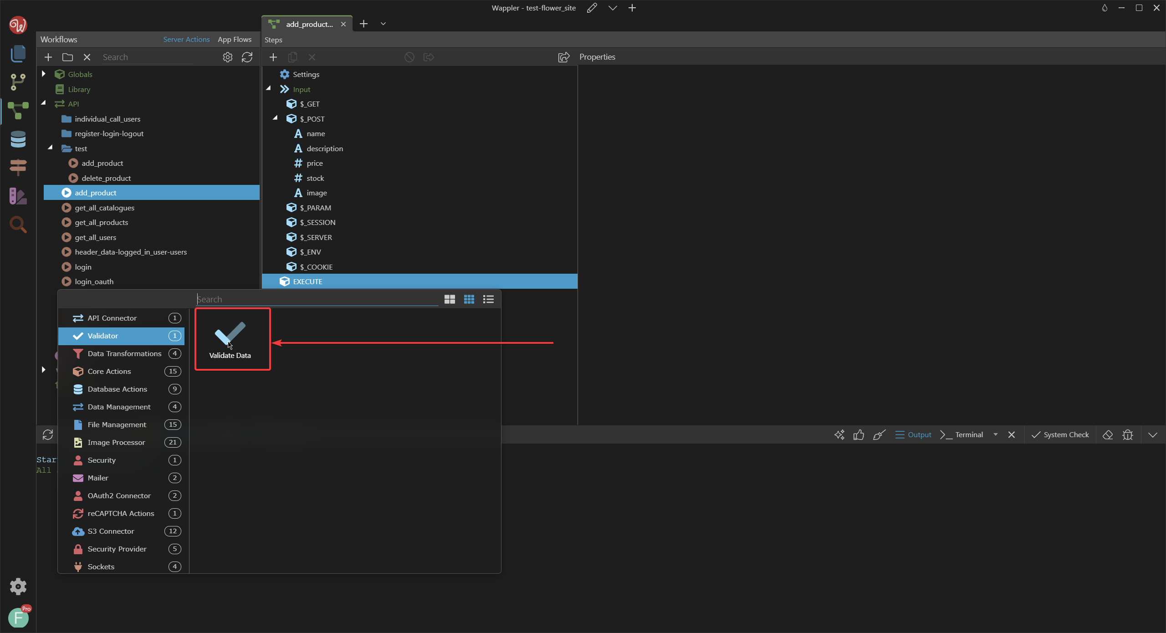Open the debug bug icon
Viewport: 1166px width, 633px height.
1128,435
